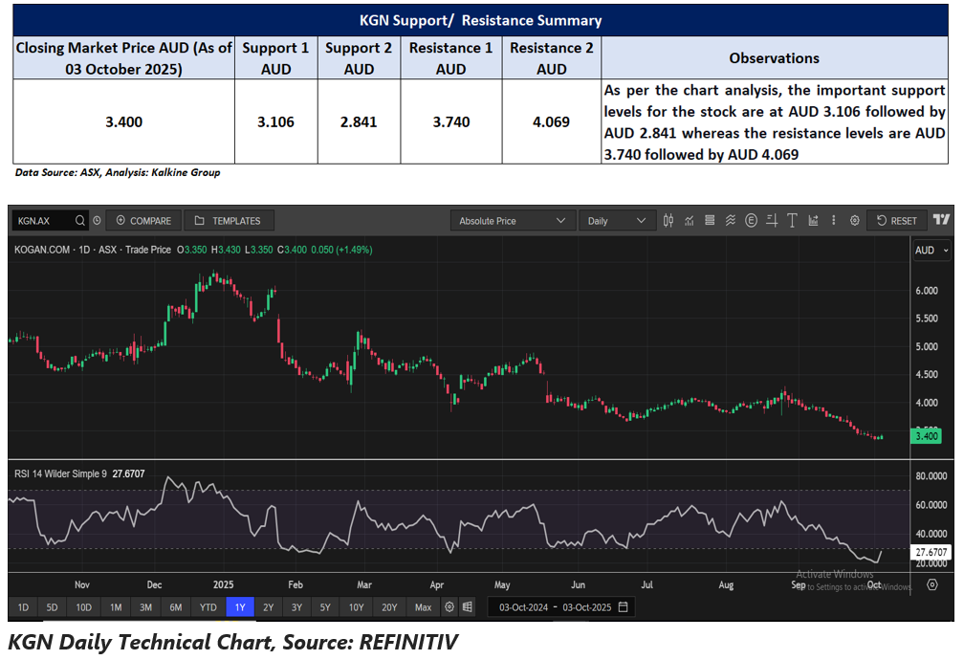
Task: Click the settings gear next to Max
Action: coord(449,607)
